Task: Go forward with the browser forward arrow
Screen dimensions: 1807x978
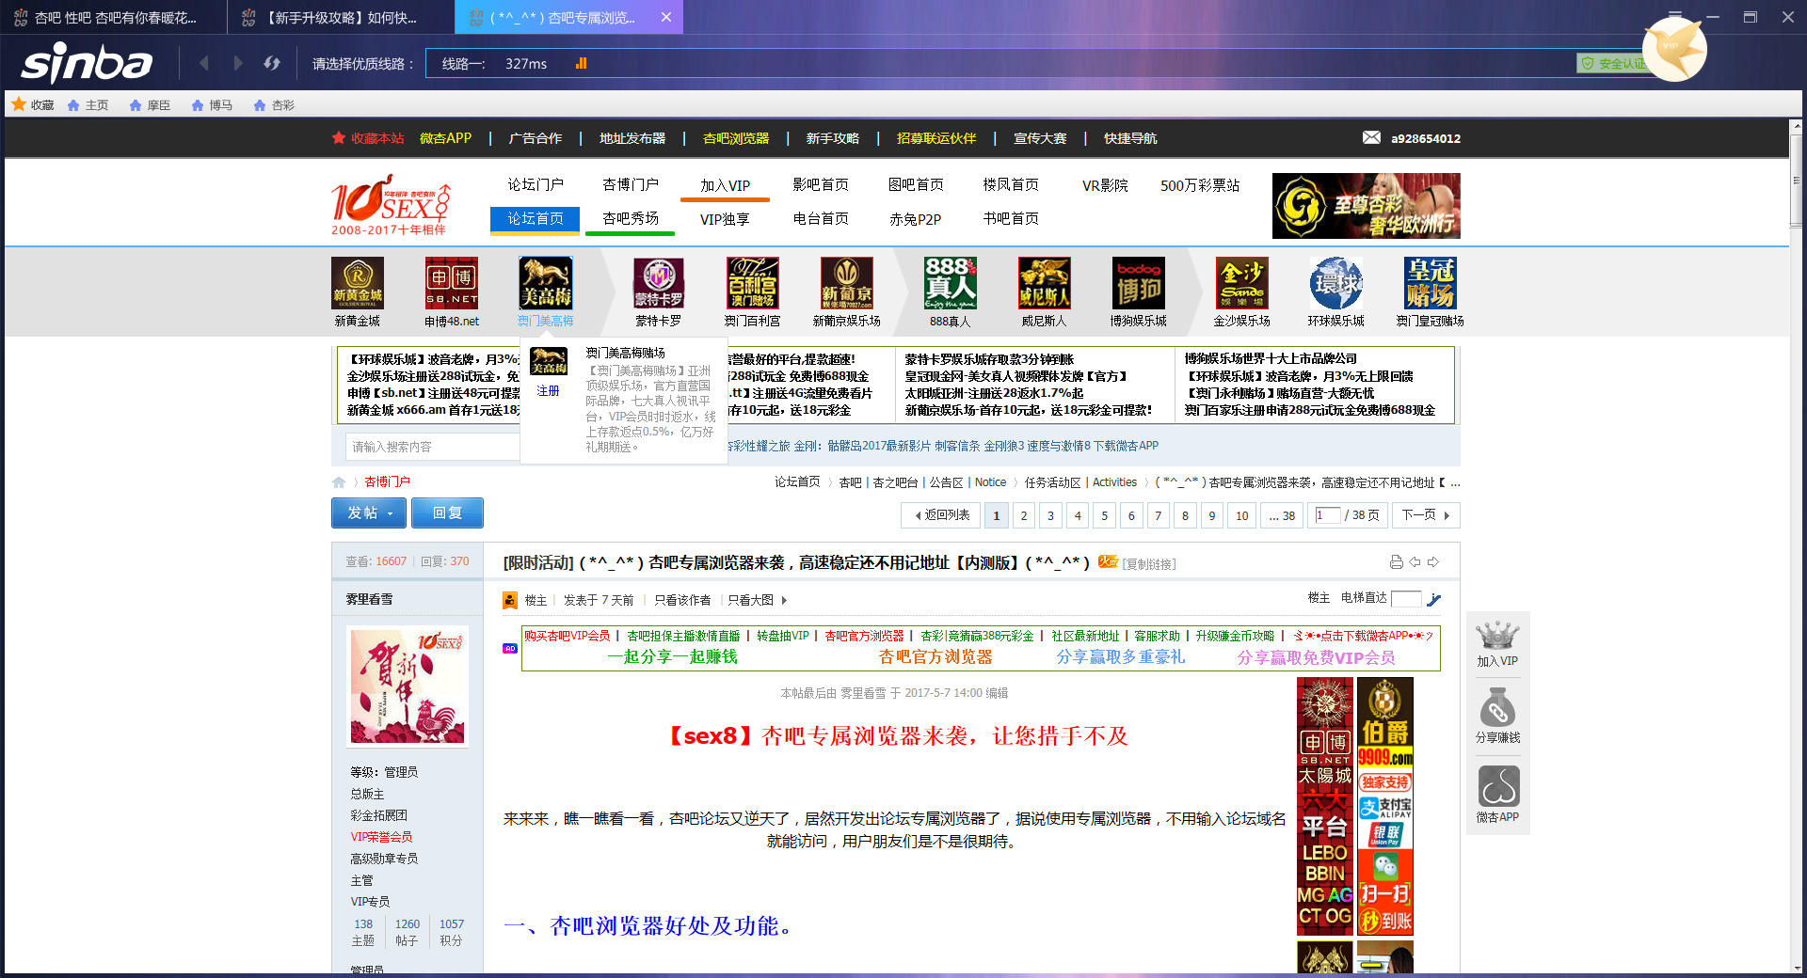Action: pos(237,63)
